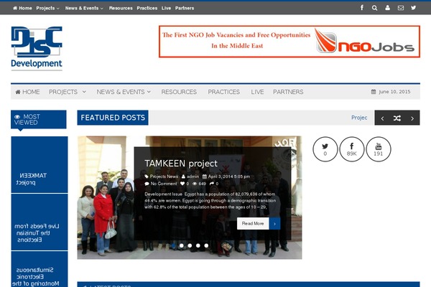Click the envelope mail icon

pos(401,8)
